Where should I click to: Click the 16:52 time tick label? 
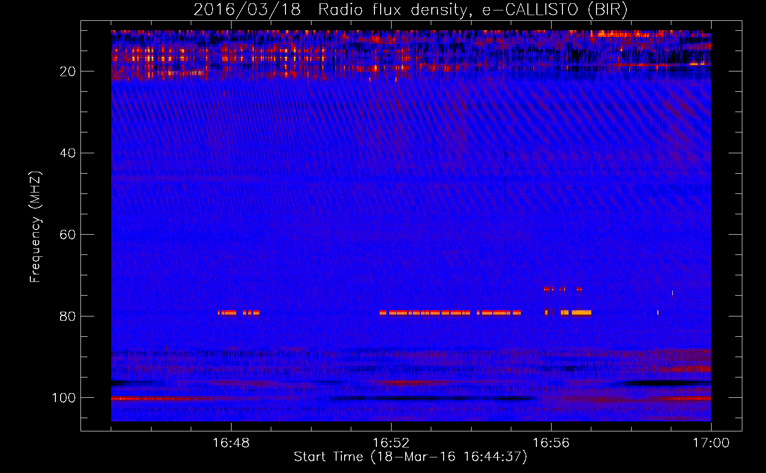[x=391, y=443]
